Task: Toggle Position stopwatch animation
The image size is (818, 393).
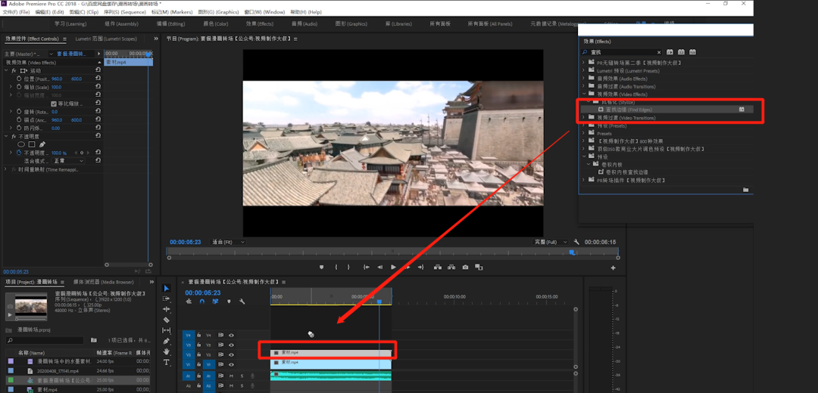Action: tap(19, 79)
